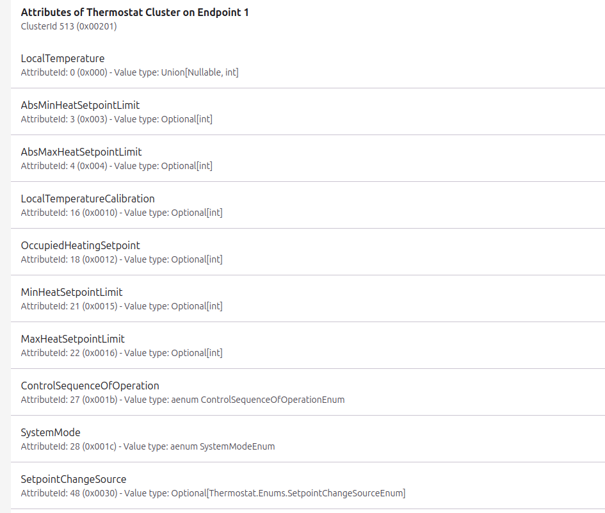Click the AttributeId 22 (0x0016) detail line
Image resolution: width=605 pixels, height=513 pixels.
tap(122, 353)
